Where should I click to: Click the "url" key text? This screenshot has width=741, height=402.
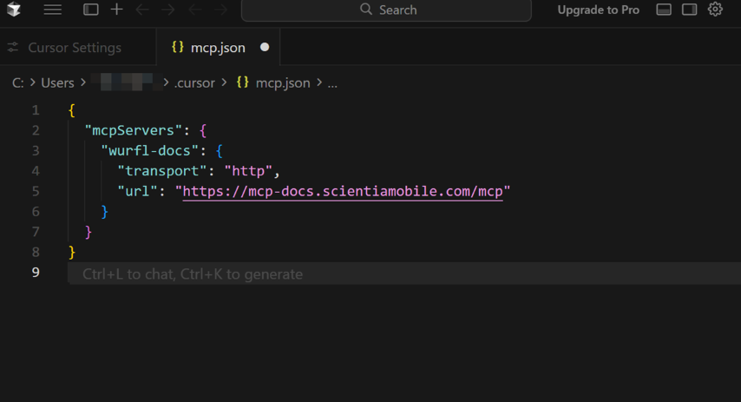pyautogui.click(x=137, y=191)
